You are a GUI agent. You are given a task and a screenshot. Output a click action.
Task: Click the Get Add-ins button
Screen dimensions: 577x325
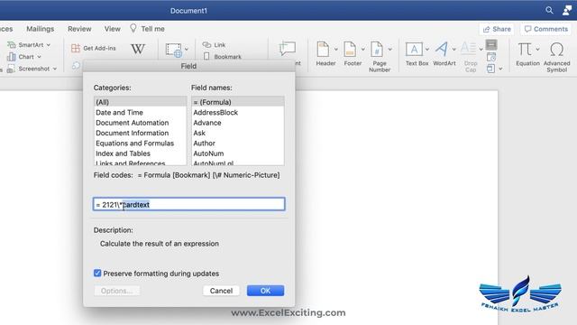[x=94, y=48]
